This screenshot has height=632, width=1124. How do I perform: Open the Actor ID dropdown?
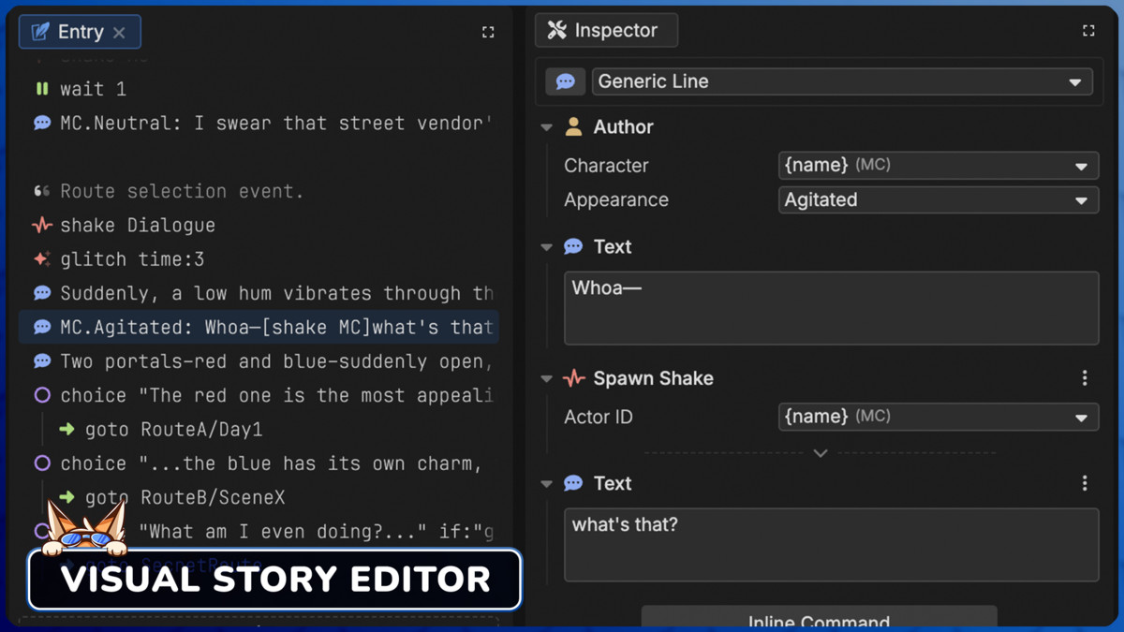point(937,417)
